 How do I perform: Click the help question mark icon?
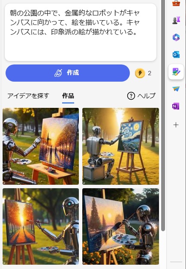tap(131, 96)
